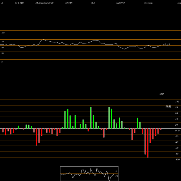Open the mini oscillator chart thumbnail at bottom
The height and width of the screenshot is (181, 181).
point(89,173)
